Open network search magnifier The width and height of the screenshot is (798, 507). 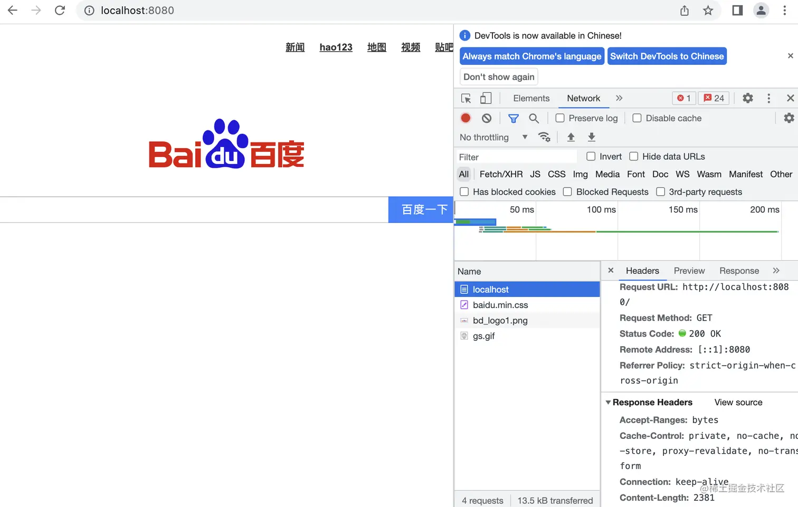pos(534,118)
